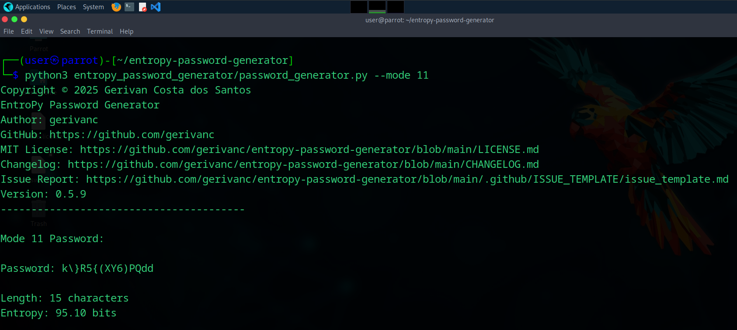Viewport: 737px width, 330px height.
Task: Open the Help menu of the terminal
Action: click(x=126, y=31)
